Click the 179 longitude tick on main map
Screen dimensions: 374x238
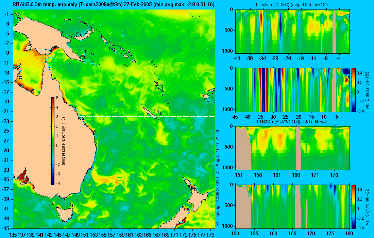(x=210, y=235)
